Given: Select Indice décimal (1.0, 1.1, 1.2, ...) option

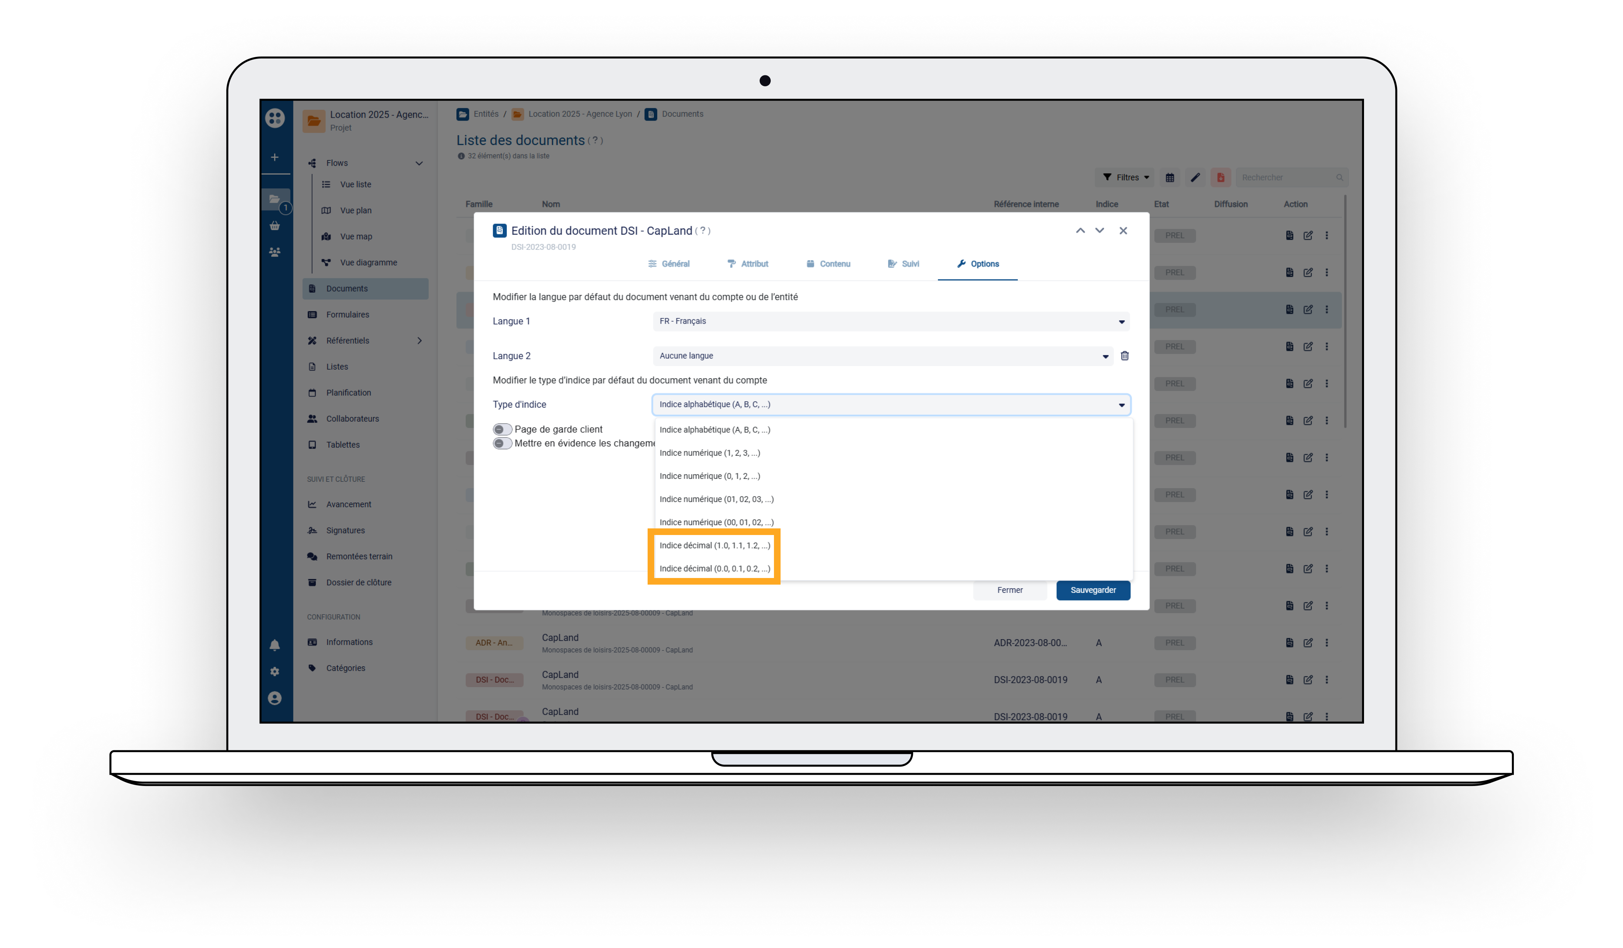Looking at the screenshot, I should (714, 546).
